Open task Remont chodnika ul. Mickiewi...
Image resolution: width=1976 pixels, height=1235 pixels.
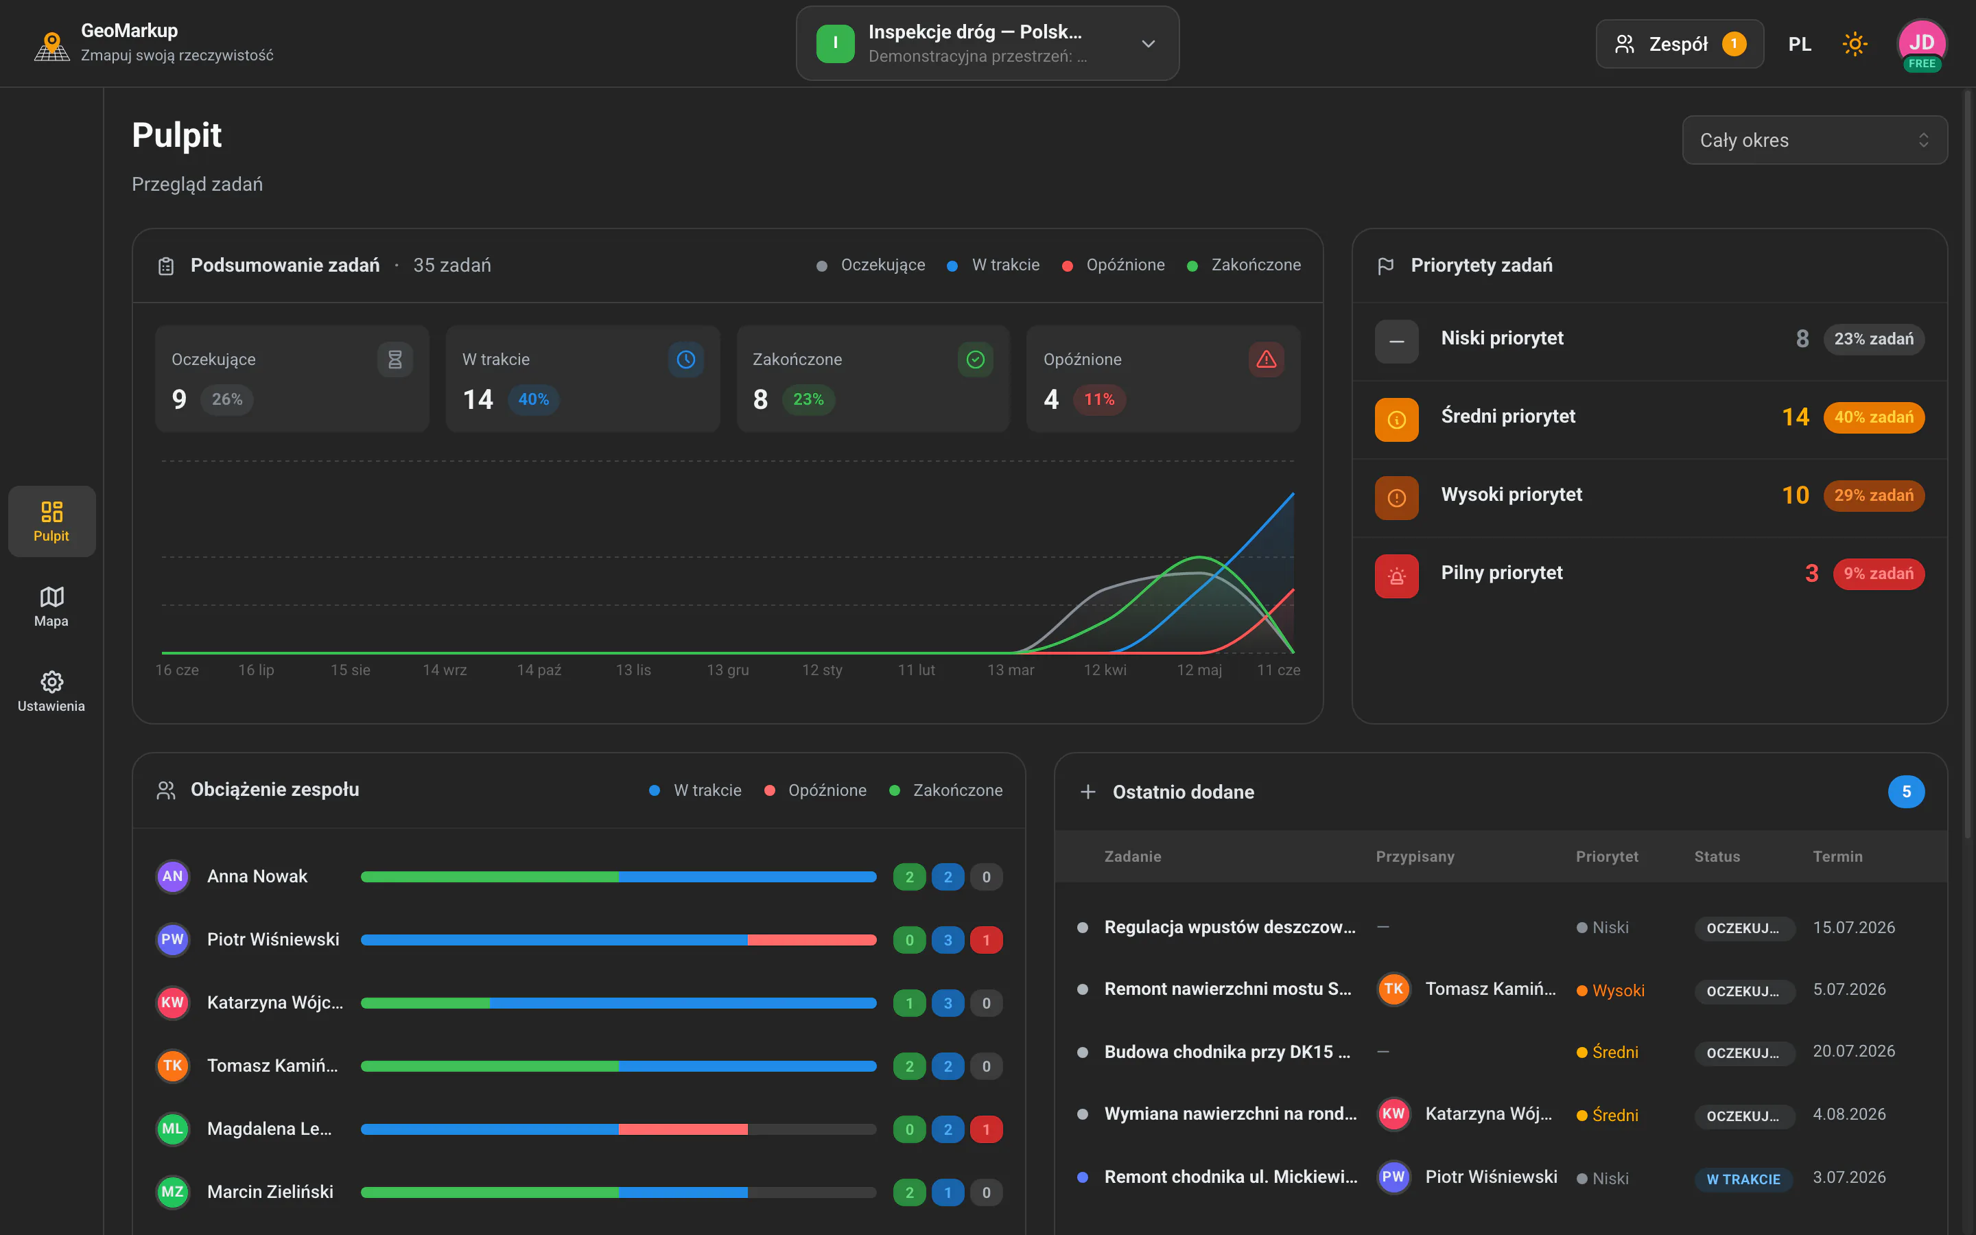click(1230, 1177)
